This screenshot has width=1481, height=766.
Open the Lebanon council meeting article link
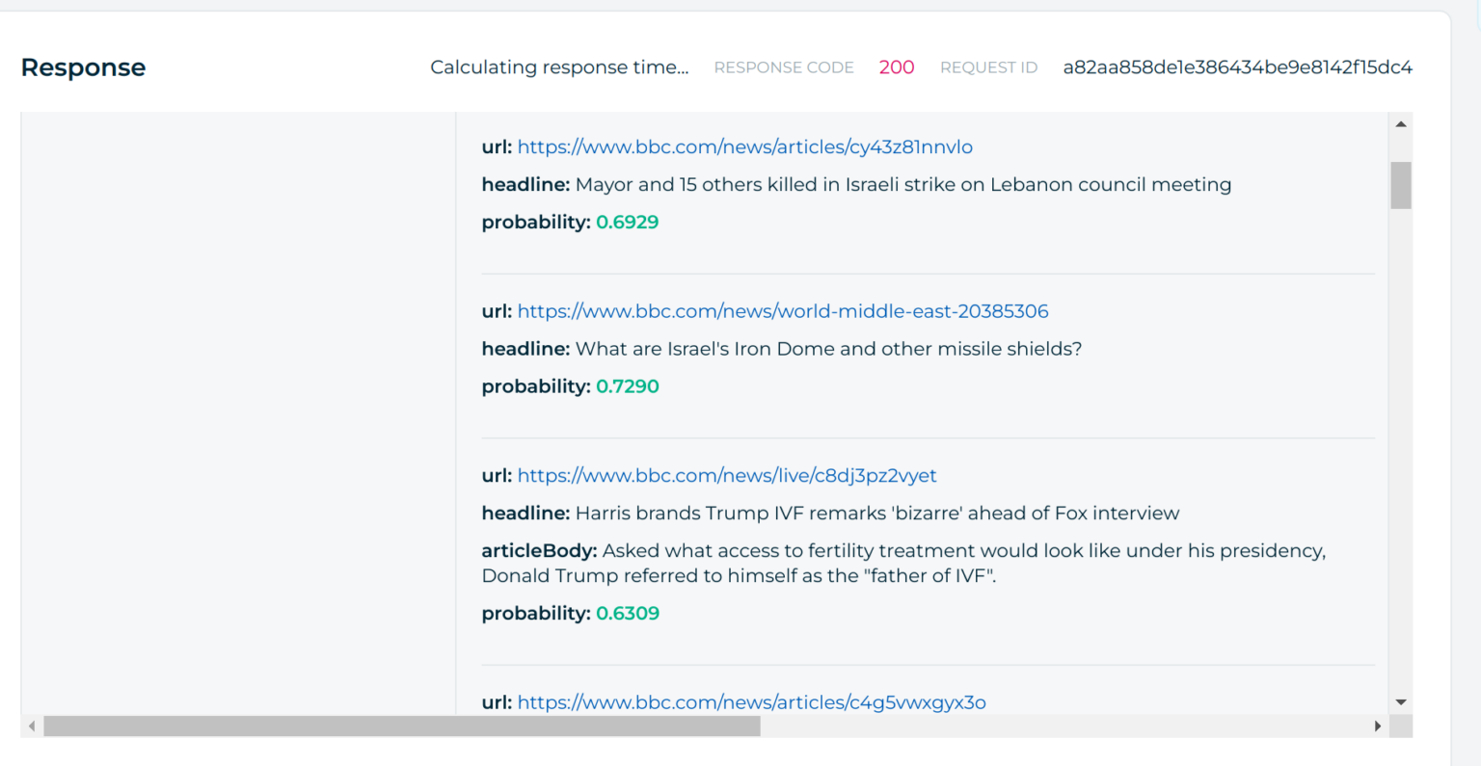[x=744, y=146]
